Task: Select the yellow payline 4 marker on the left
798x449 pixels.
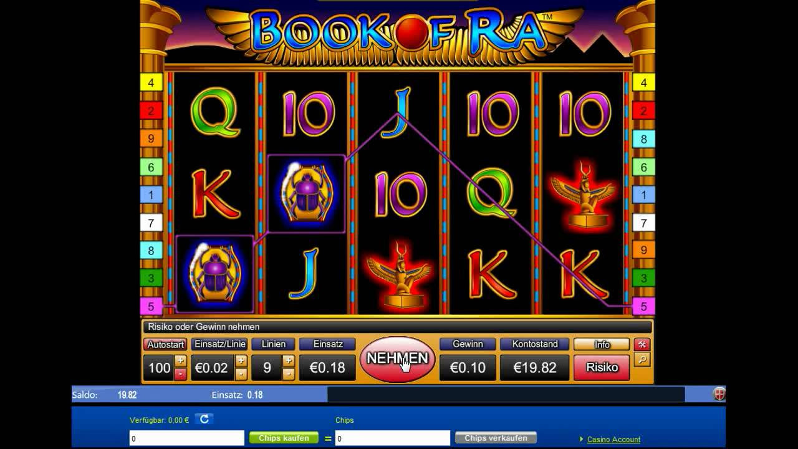Action: tap(151, 82)
